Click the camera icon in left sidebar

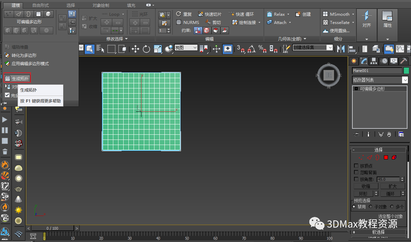[18, 122]
